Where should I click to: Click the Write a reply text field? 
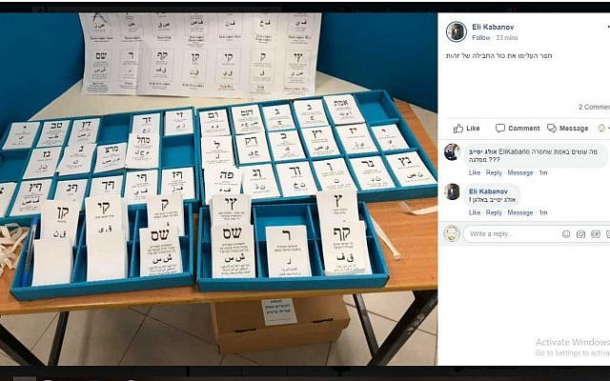512,233
